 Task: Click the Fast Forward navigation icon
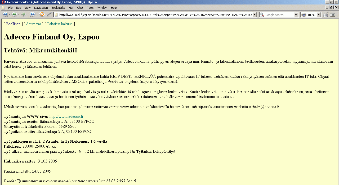tap(33, 15)
